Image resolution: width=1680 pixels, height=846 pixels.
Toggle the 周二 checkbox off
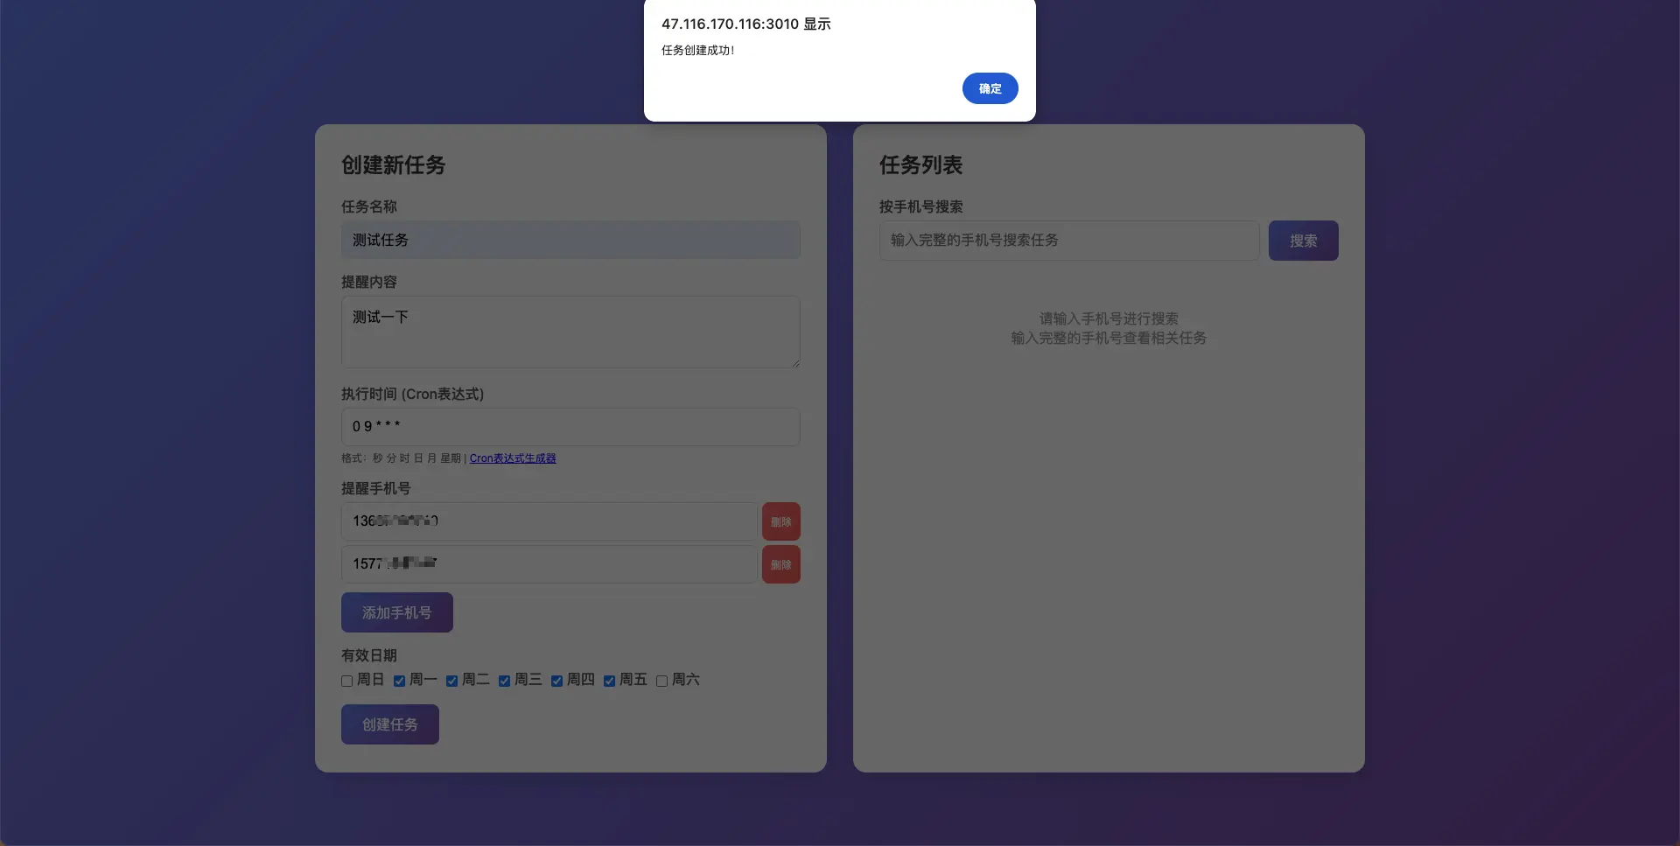(452, 681)
